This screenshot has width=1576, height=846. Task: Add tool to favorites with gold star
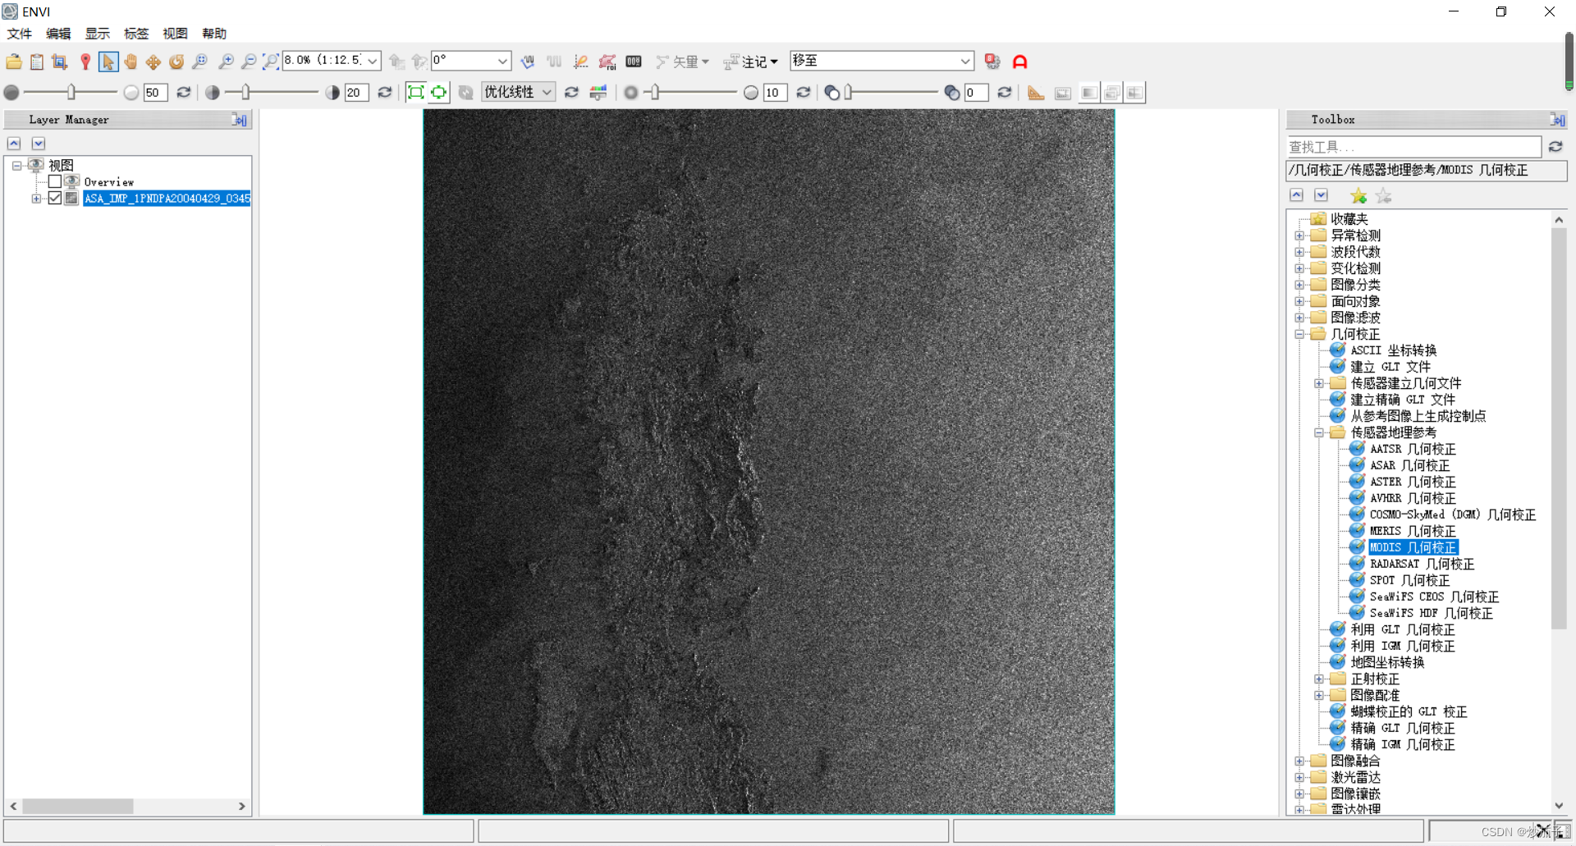(1358, 196)
